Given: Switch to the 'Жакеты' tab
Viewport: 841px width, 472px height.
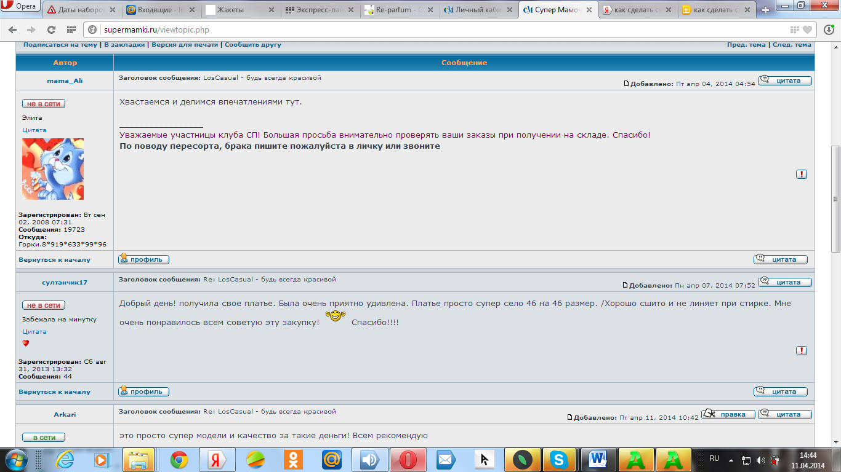Looking at the screenshot, I should point(239,10).
